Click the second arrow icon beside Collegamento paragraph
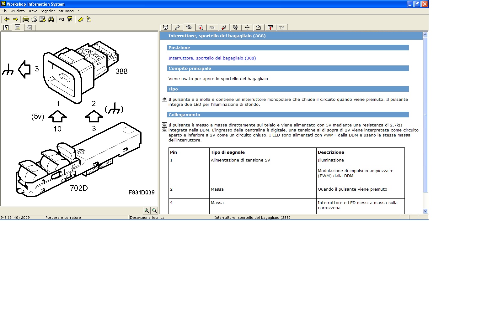Viewport: 487px width, 324px height. point(164,130)
